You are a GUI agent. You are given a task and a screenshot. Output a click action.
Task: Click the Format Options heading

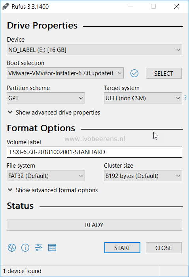pyautogui.click(x=41, y=128)
